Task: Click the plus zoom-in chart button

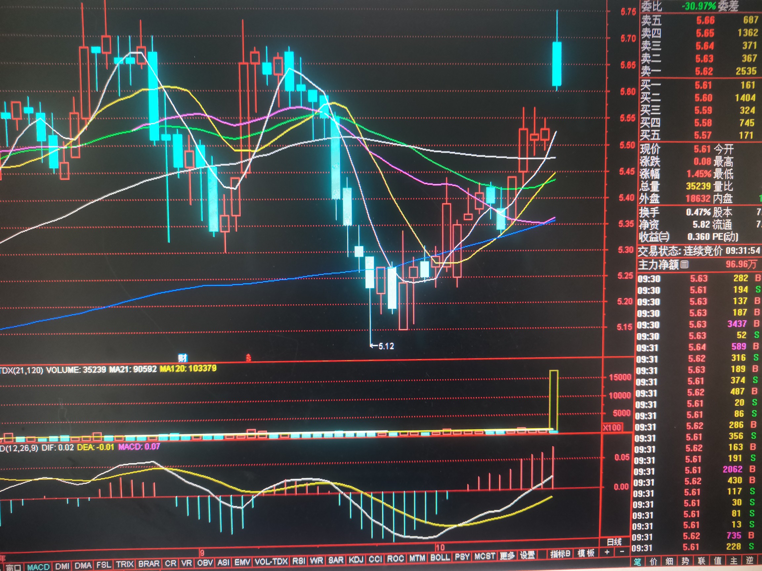Action: click(607, 552)
